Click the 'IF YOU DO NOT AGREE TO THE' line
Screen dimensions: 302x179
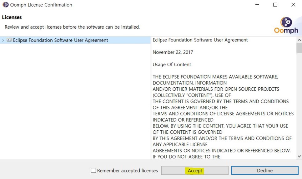click(186, 157)
